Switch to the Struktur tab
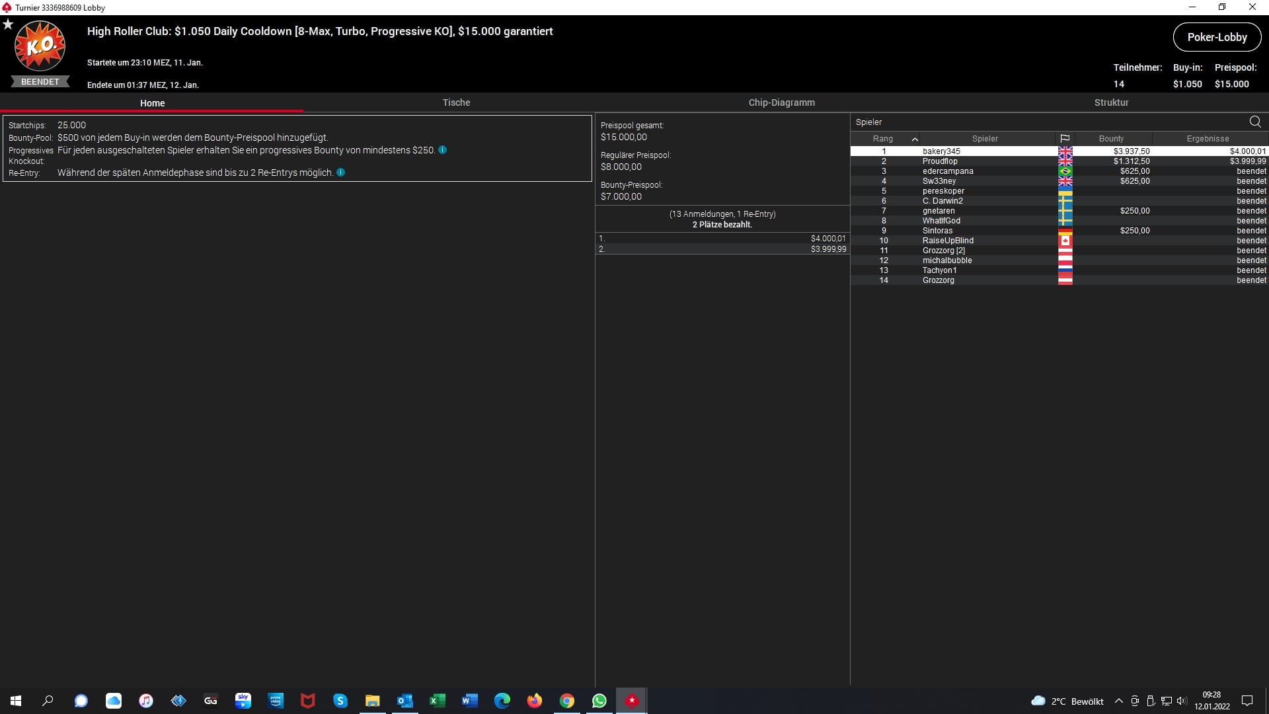 pyautogui.click(x=1111, y=102)
